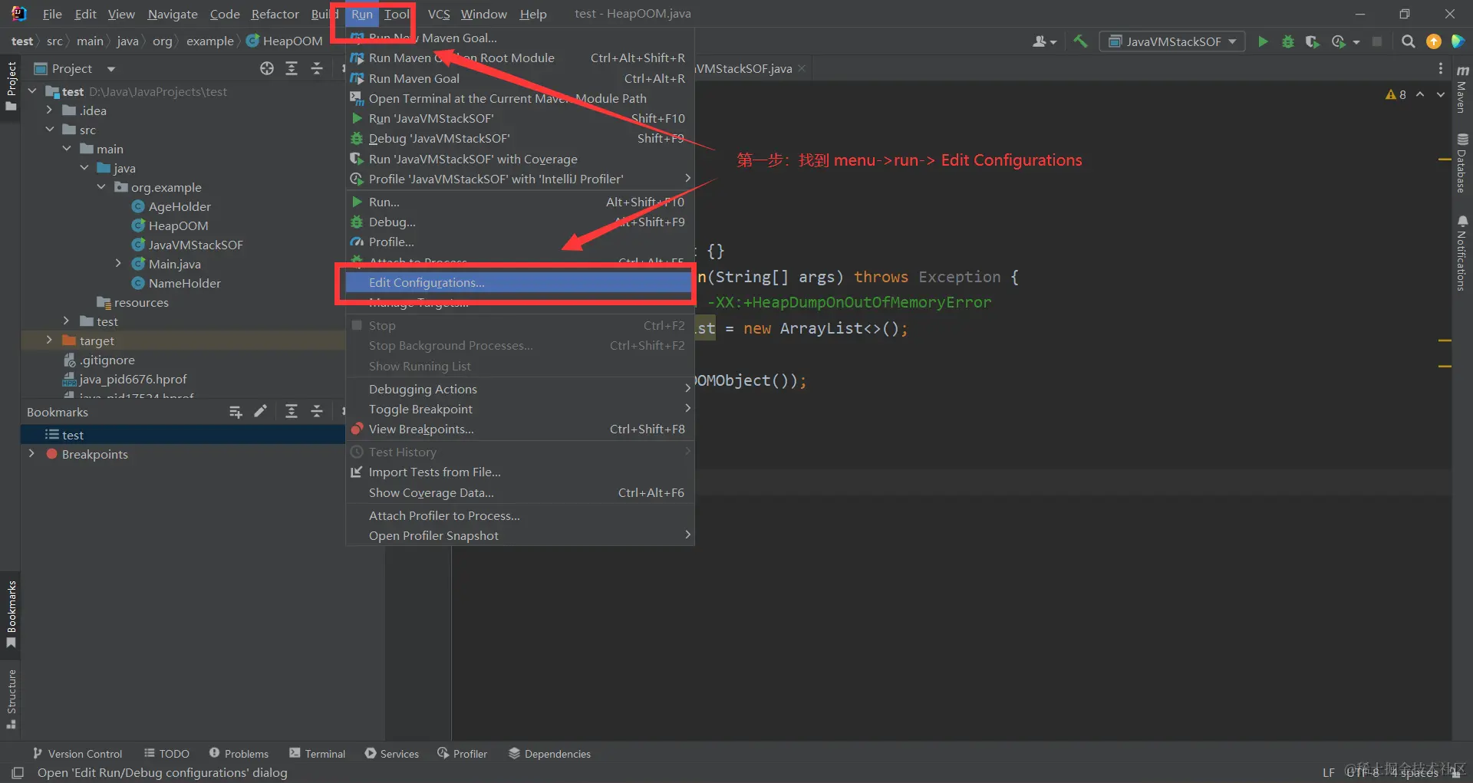The height and width of the screenshot is (783, 1473).
Task: Open the Maven tool window from the right sidebar
Action: pyautogui.click(x=1462, y=90)
